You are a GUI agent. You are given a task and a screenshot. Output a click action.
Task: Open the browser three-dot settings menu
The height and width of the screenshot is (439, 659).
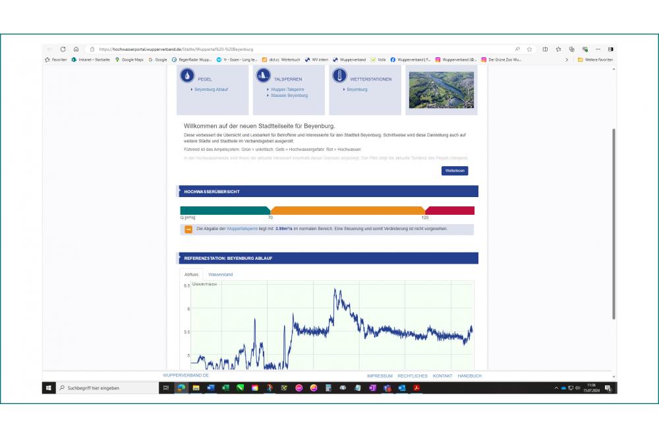click(598, 48)
